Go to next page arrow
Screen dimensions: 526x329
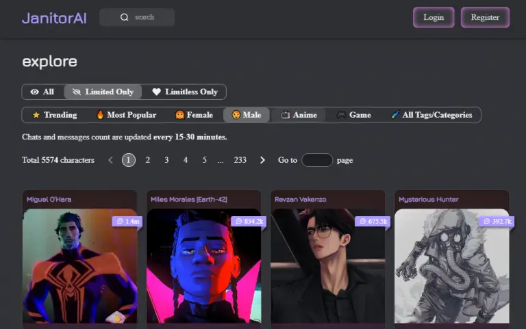pos(262,160)
